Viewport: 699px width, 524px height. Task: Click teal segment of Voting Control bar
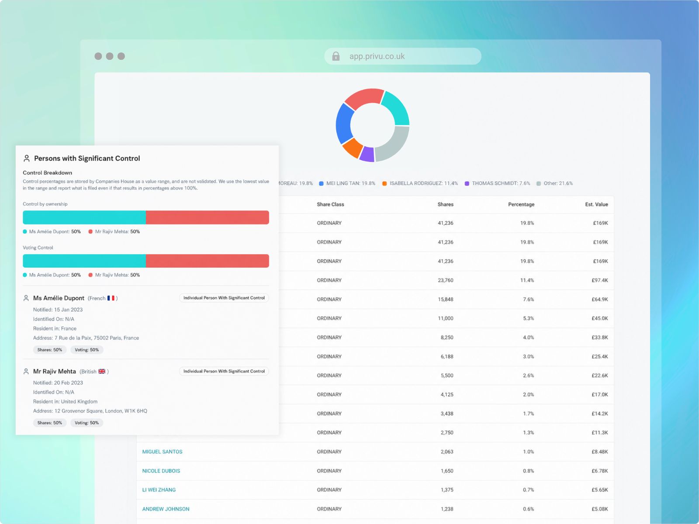tap(84, 261)
